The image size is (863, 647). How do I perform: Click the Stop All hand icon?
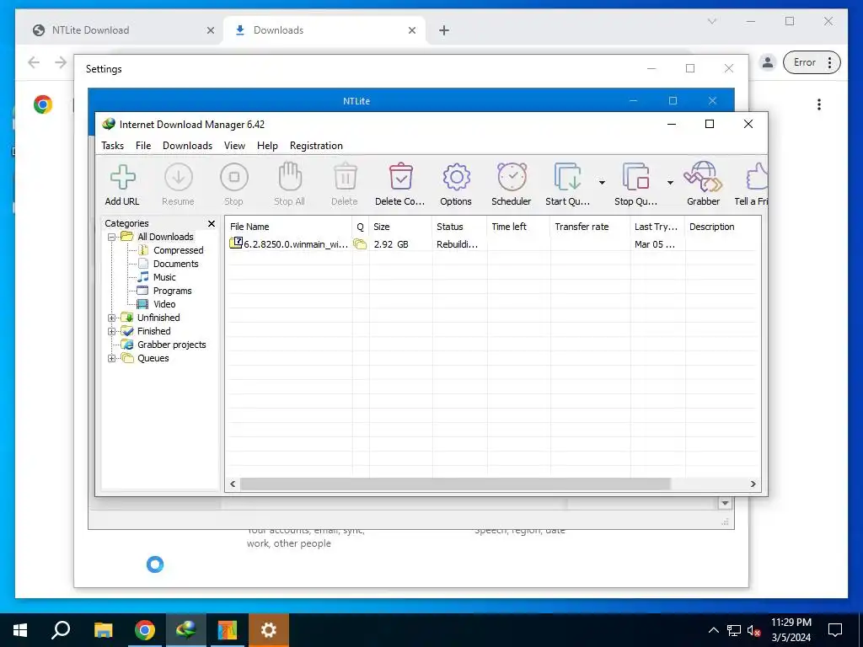click(x=290, y=176)
